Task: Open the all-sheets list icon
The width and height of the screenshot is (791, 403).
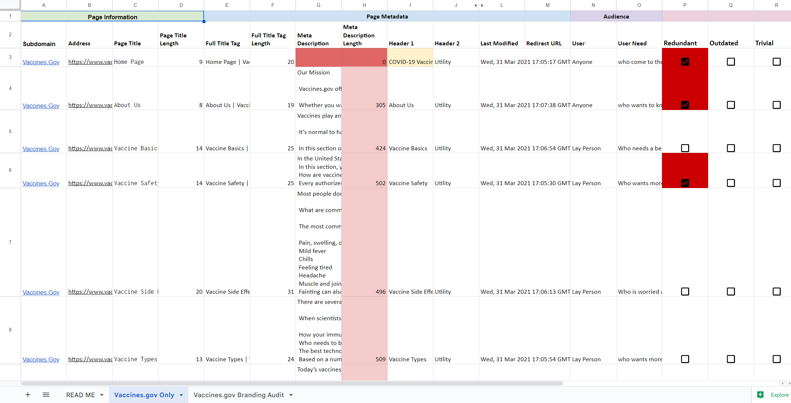Action: (x=46, y=395)
